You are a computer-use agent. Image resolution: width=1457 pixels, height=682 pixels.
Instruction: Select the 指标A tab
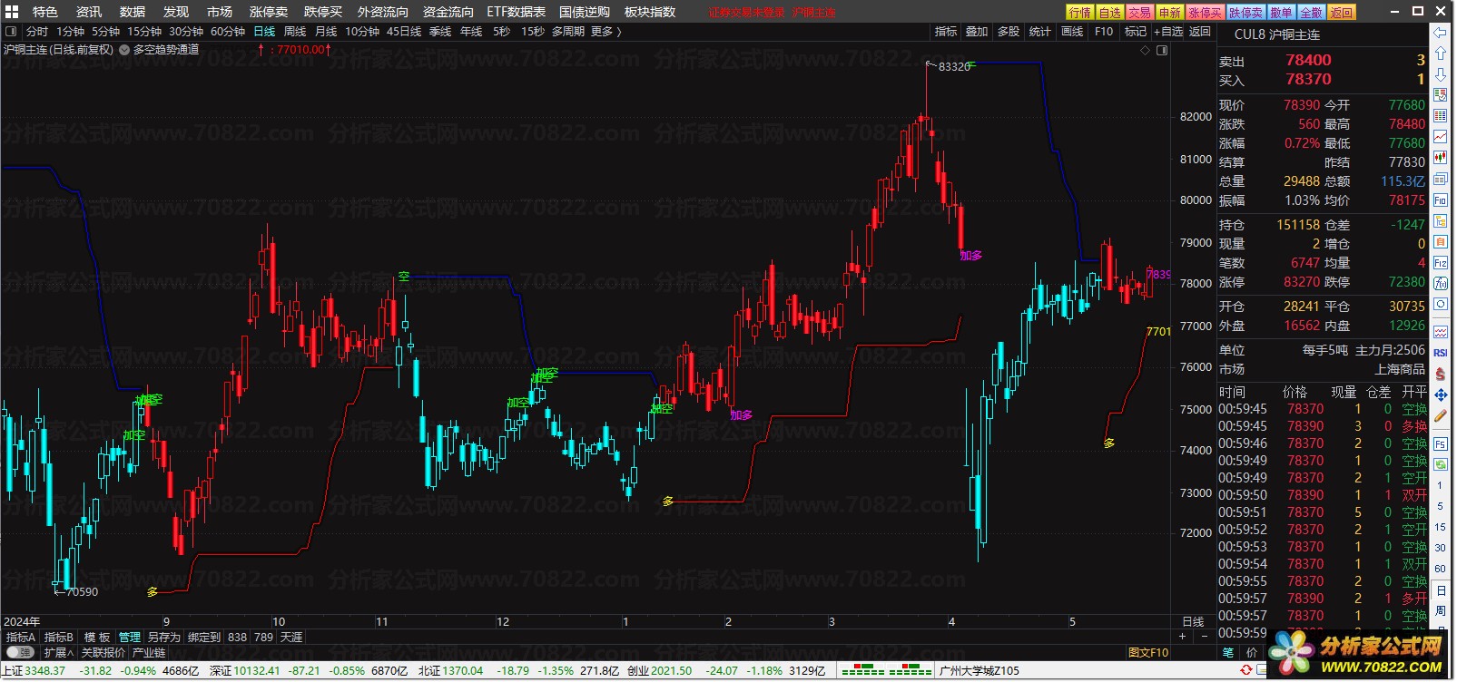[21, 637]
